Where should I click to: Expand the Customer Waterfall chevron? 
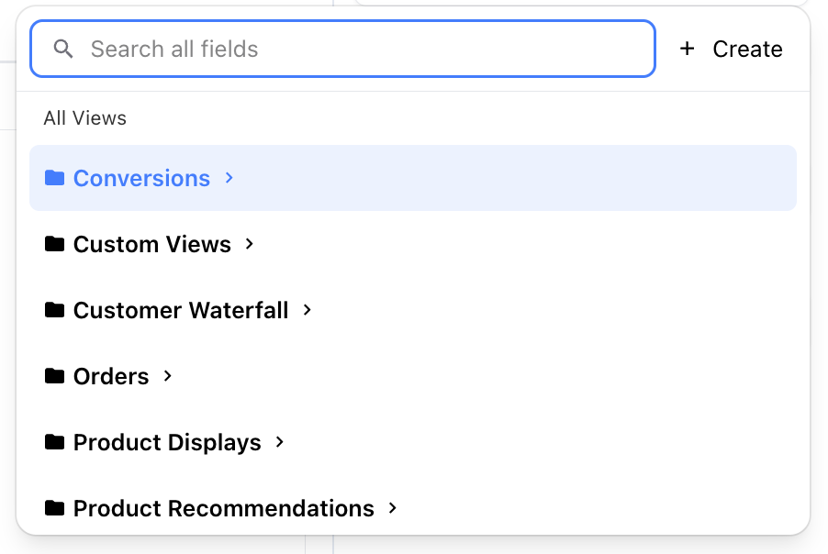308,310
